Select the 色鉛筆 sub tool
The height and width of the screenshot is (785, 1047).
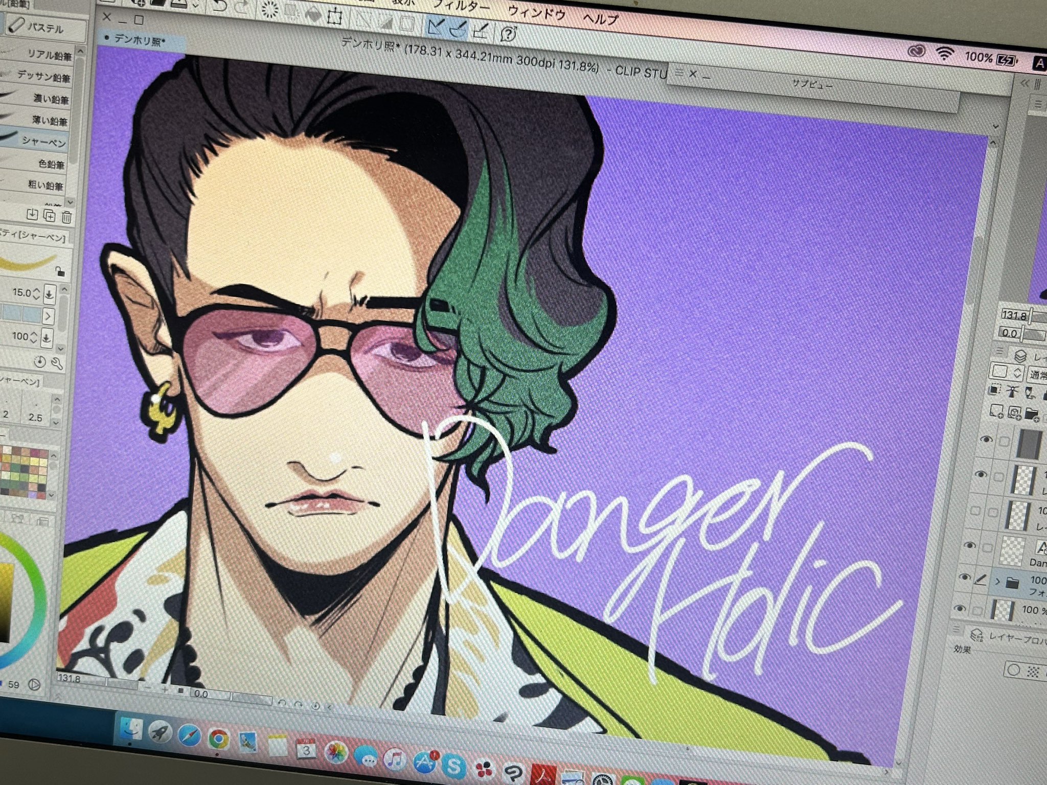(x=51, y=164)
